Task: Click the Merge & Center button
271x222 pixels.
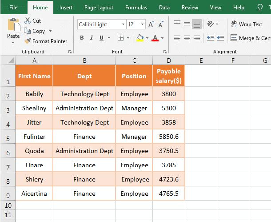Action: point(251,38)
